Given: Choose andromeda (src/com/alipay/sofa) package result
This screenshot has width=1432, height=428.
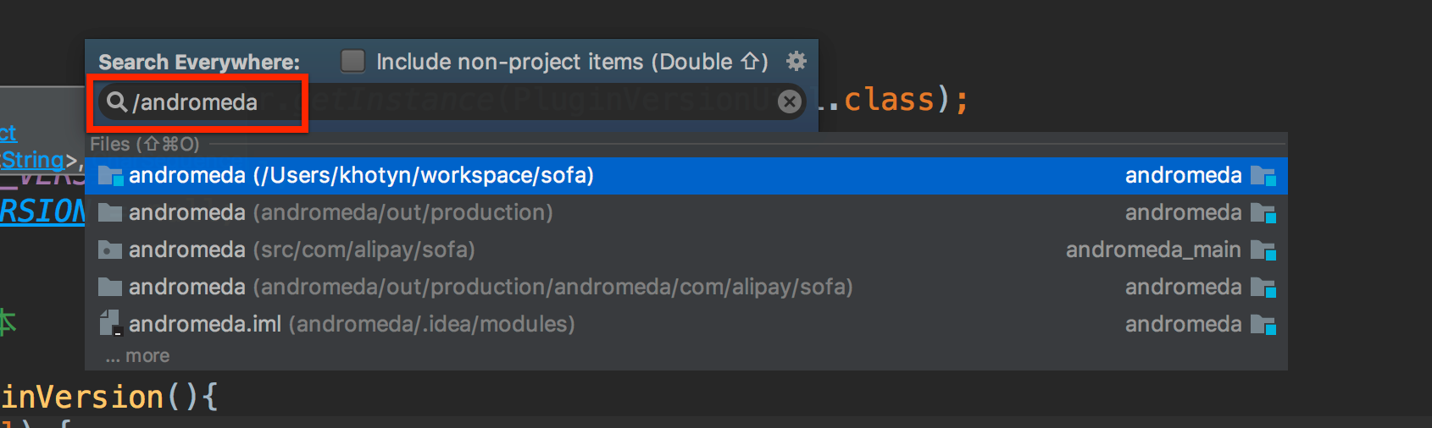Looking at the screenshot, I should point(686,250).
